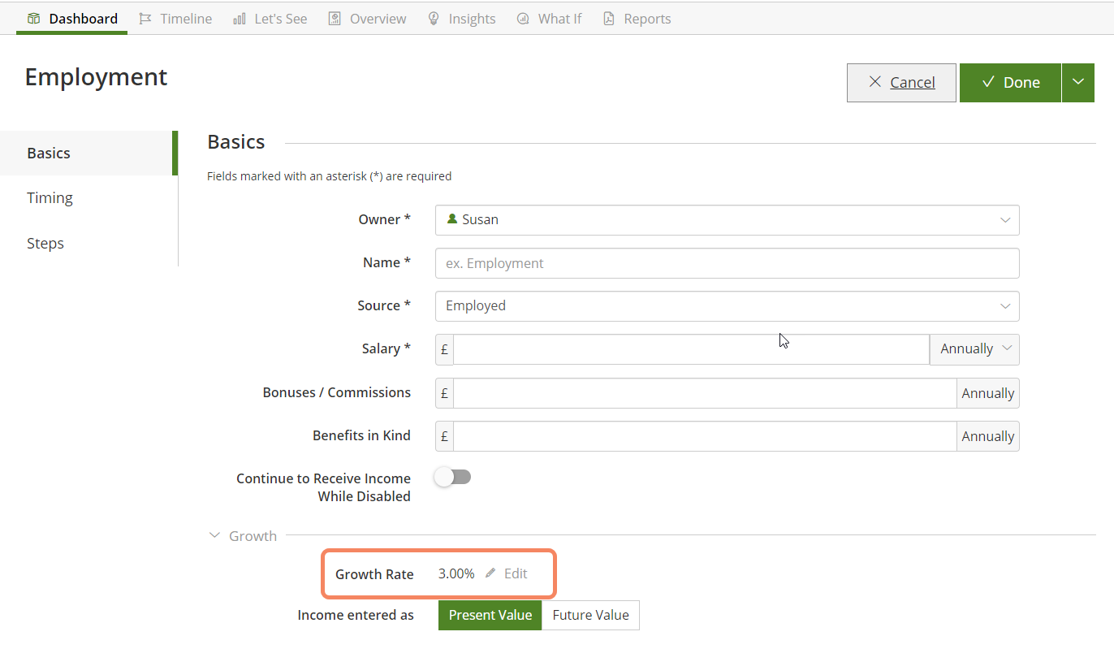
Task: Click the Overview document icon
Action: click(x=335, y=19)
